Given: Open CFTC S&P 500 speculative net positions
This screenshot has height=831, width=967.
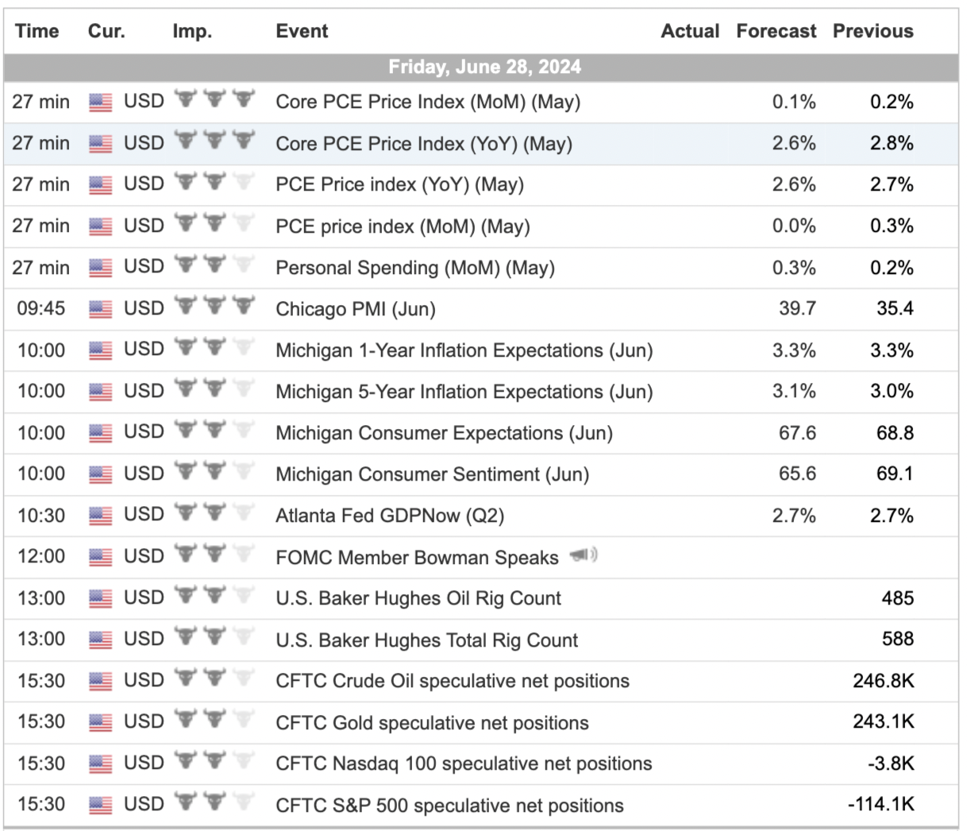Looking at the screenshot, I should [x=449, y=805].
